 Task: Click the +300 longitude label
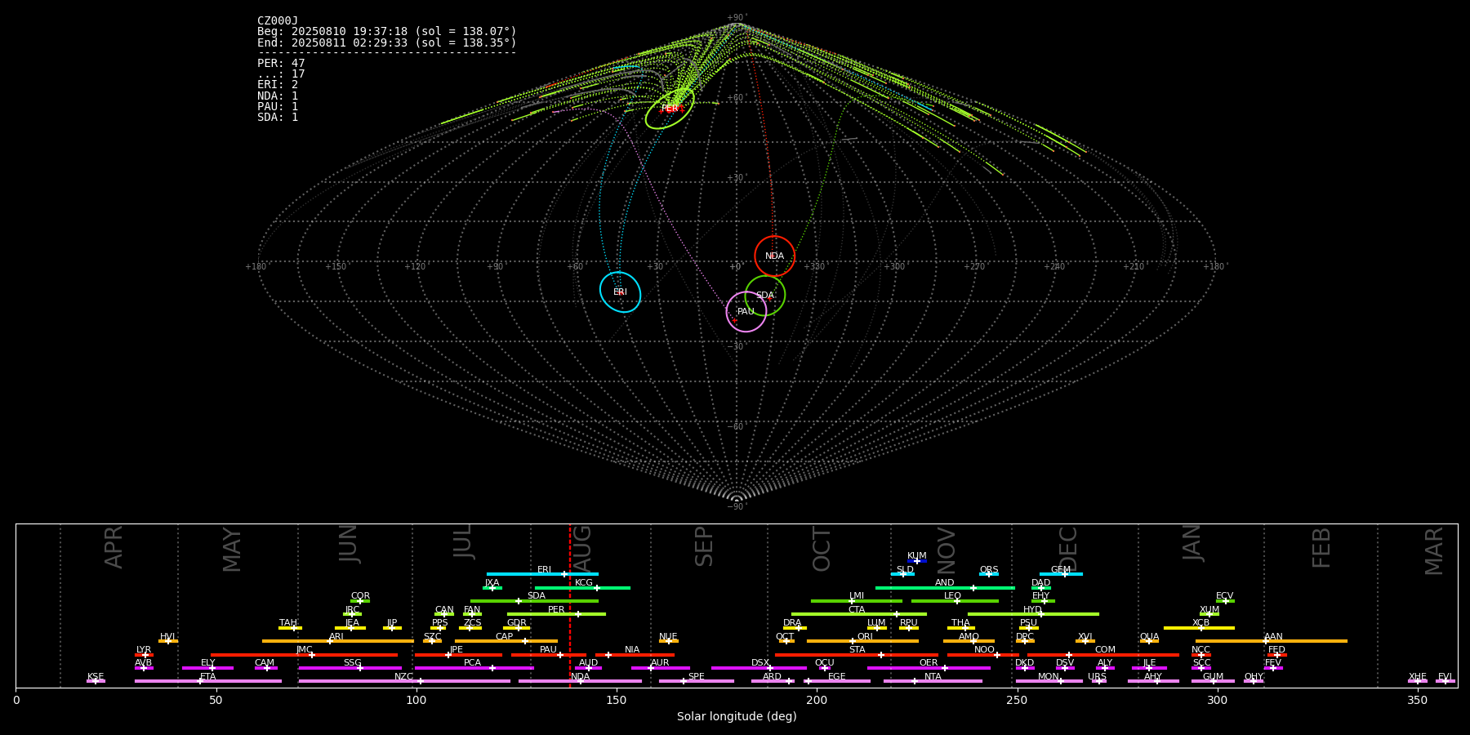[894, 266]
